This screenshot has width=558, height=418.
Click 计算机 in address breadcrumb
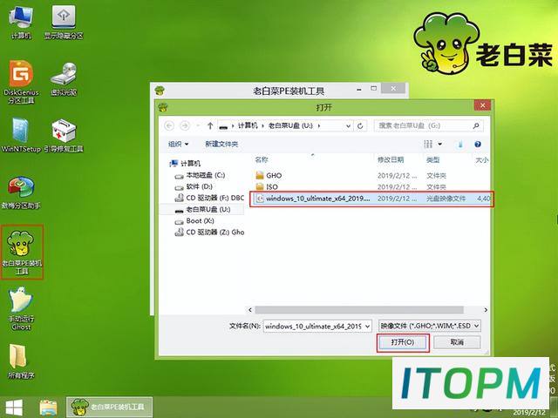248,125
